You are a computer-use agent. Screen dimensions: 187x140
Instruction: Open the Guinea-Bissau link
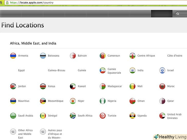coord(57,70)
